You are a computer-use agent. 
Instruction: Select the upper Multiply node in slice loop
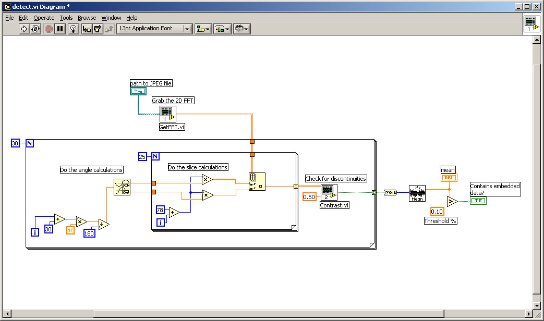tap(207, 180)
